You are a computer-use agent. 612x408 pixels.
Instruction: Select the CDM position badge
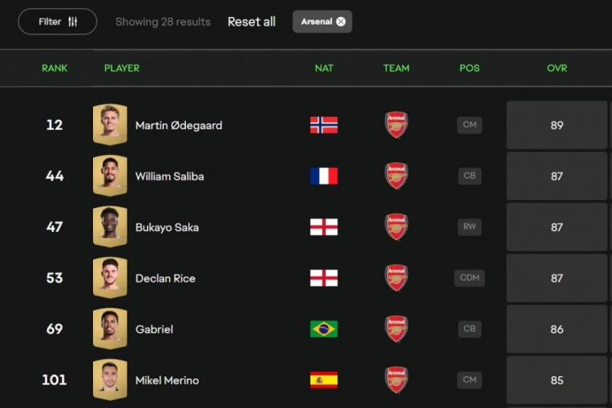[469, 278]
